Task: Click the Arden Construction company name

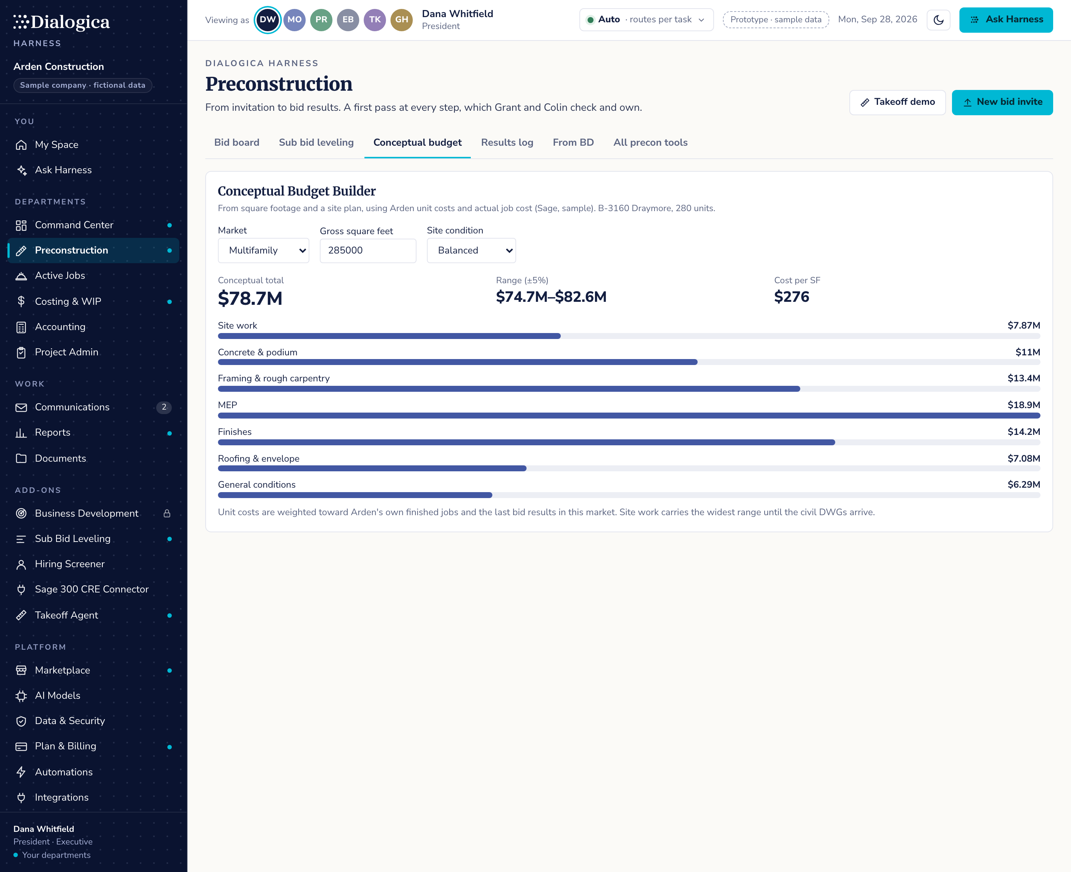Action: click(x=59, y=67)
